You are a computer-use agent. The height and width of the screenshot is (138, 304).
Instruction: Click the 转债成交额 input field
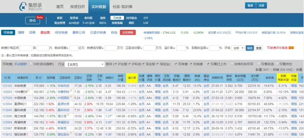[x=111, y=48]
